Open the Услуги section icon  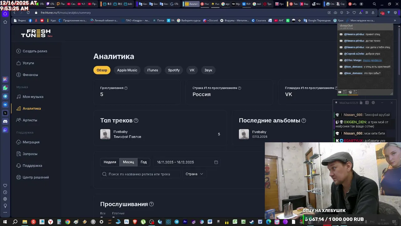tap(18, 63)
